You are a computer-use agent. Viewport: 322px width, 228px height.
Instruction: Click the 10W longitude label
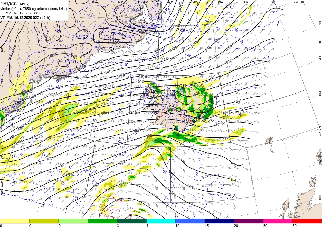point(220,2)
